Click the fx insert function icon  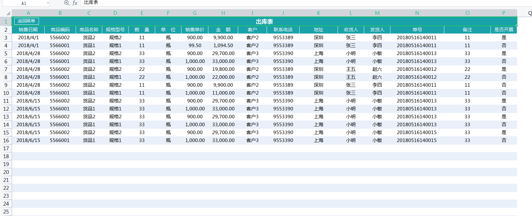pyautogui.click(x=75, y=3)
